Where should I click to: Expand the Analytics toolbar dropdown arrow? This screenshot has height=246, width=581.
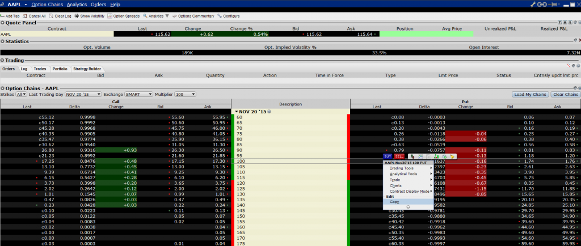pos(167,16)
